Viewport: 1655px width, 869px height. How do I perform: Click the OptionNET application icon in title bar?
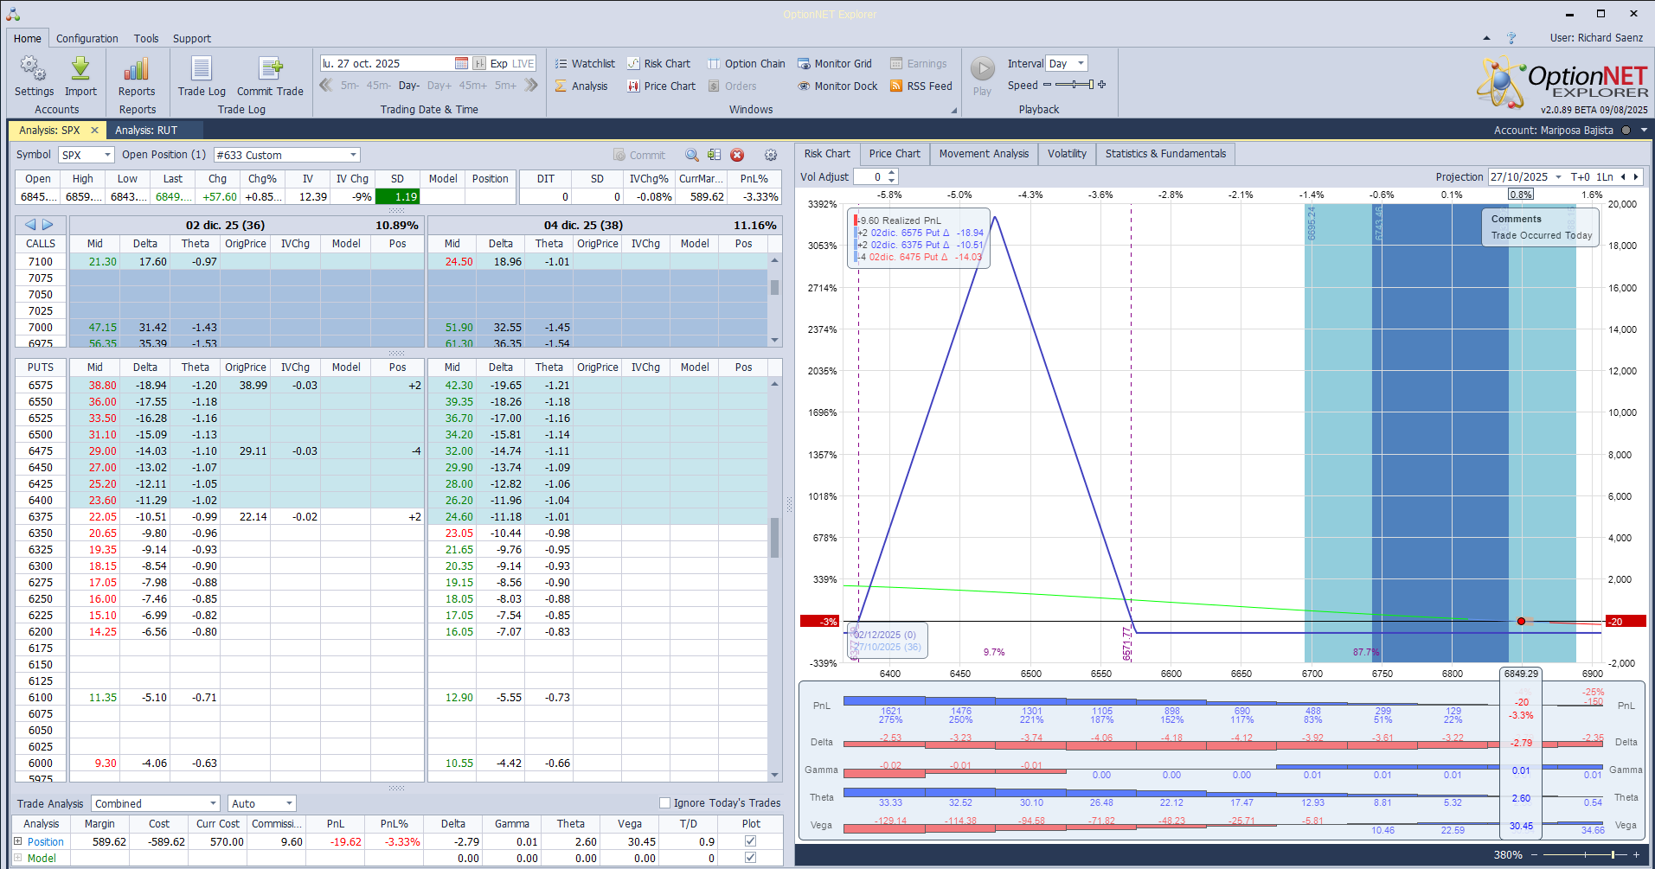tap(12, 14)
